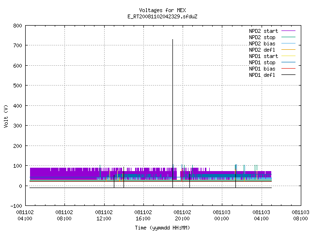The width and height of the screenshot is (310, 232).
Task: Click the Volt (V) axis label
Action: pos(6,116)
